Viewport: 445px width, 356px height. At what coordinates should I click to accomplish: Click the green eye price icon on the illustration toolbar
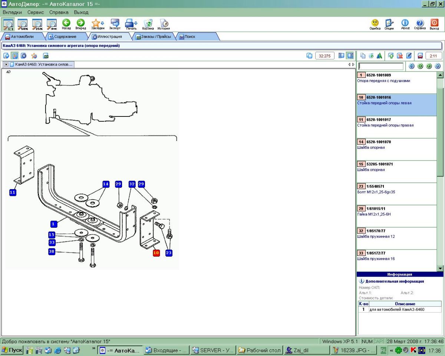(x=46, y=56)
